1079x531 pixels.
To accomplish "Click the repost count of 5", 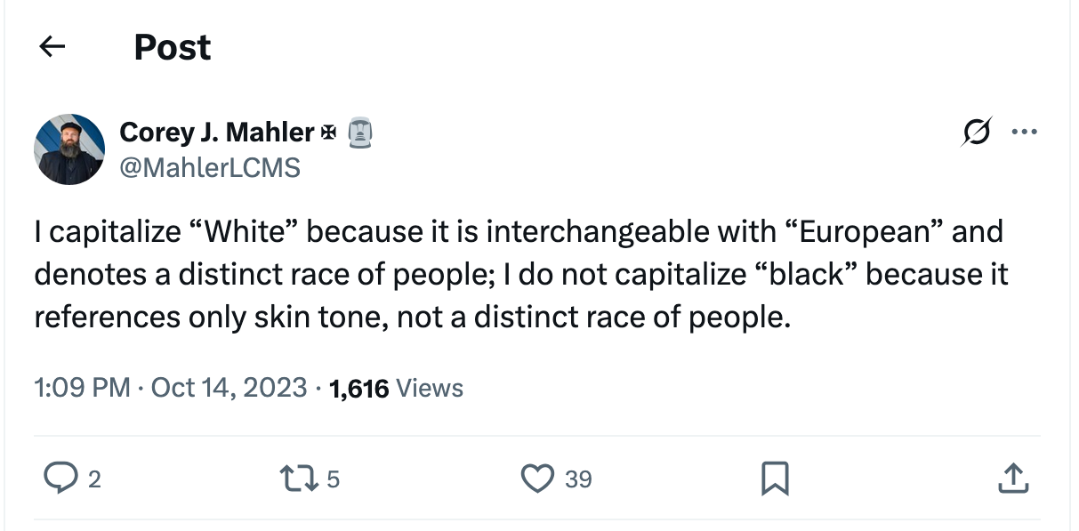I will click(333, 480).
